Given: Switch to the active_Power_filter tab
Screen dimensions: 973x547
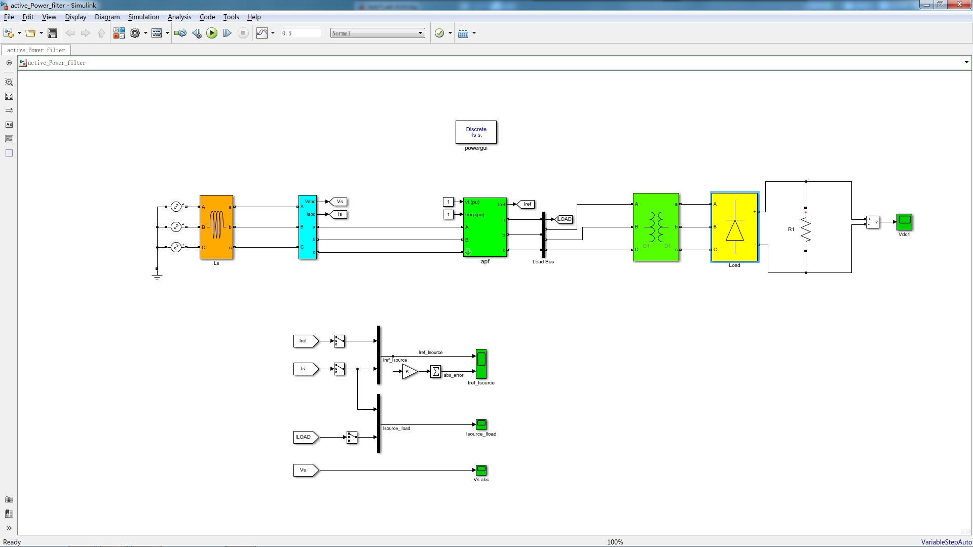Looking at the screenshot, I should (36, 50).
